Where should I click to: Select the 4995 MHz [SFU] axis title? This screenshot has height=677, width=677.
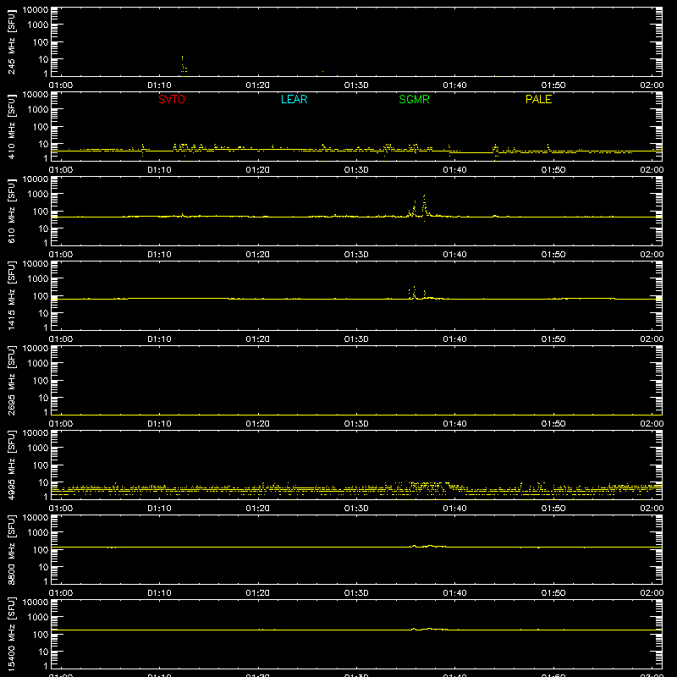(x=11, y=465)
